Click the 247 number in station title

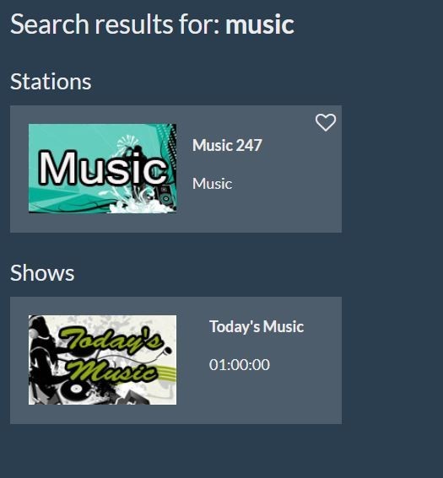tap(249, 145)
